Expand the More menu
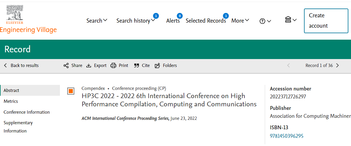Screen dimensions: 351x146 240,21
